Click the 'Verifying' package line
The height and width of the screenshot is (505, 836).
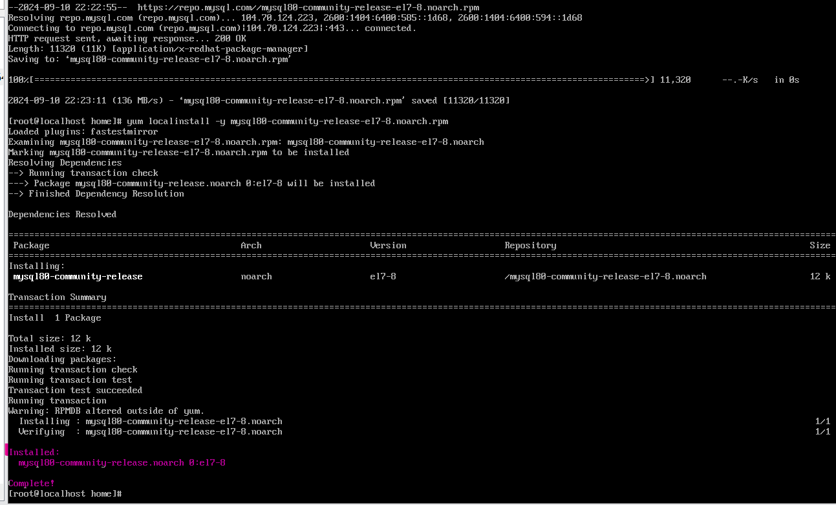[150, 431]
